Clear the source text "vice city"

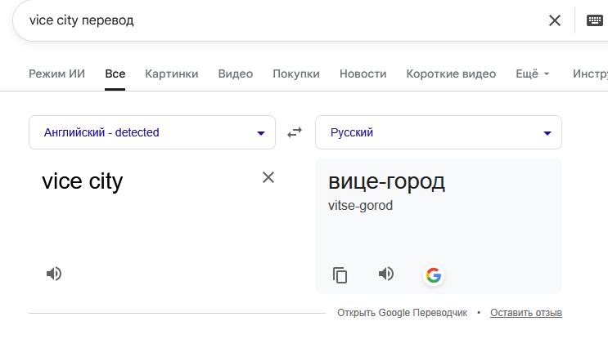click(268, 177)
